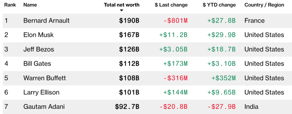The image size is (292, 114).
Task: Open Elon Musk's profile
Action: pyautogui.click(x=39, y=35)
